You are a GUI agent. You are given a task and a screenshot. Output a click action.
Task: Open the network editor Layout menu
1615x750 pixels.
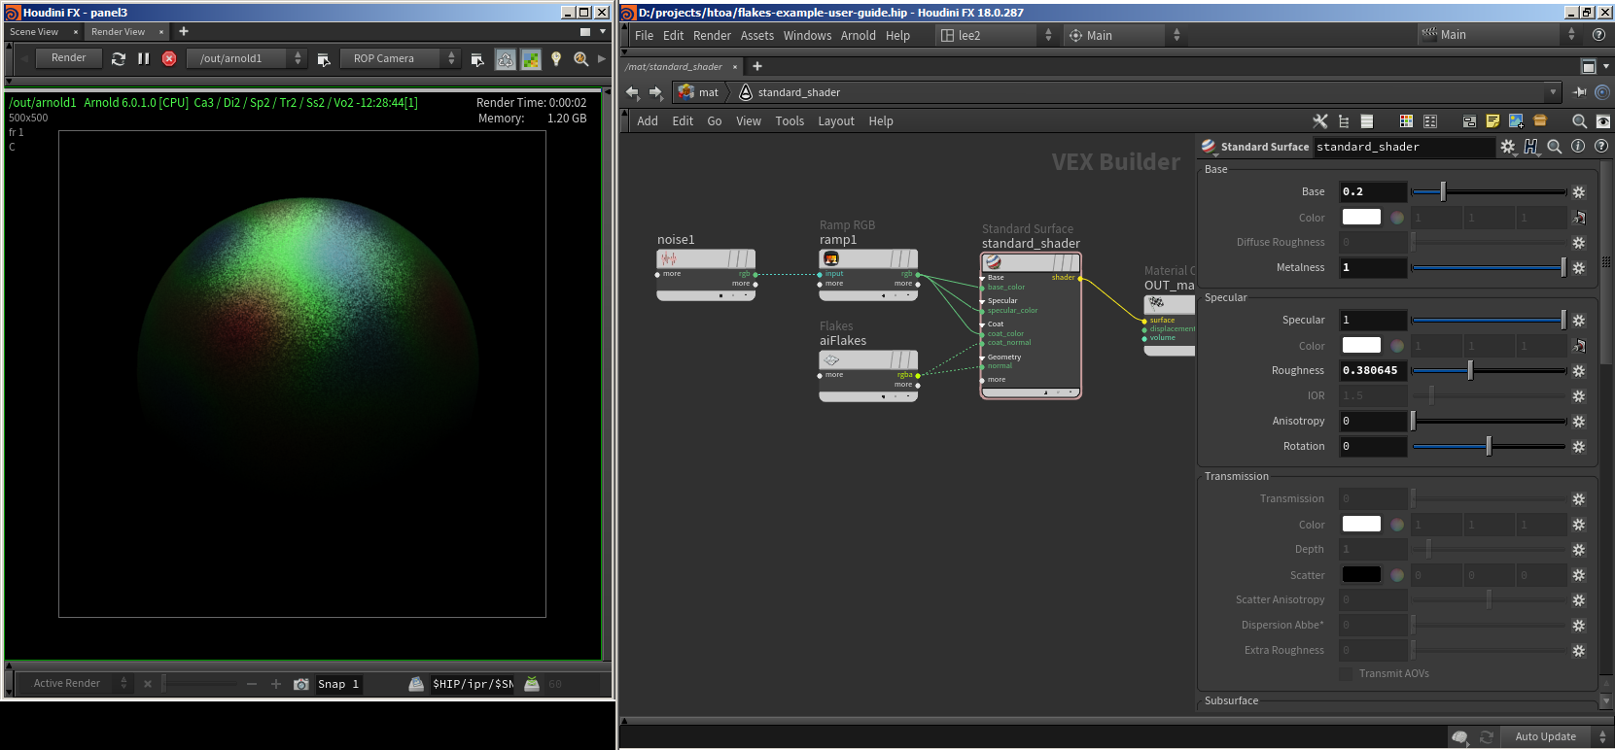[836, 121]
